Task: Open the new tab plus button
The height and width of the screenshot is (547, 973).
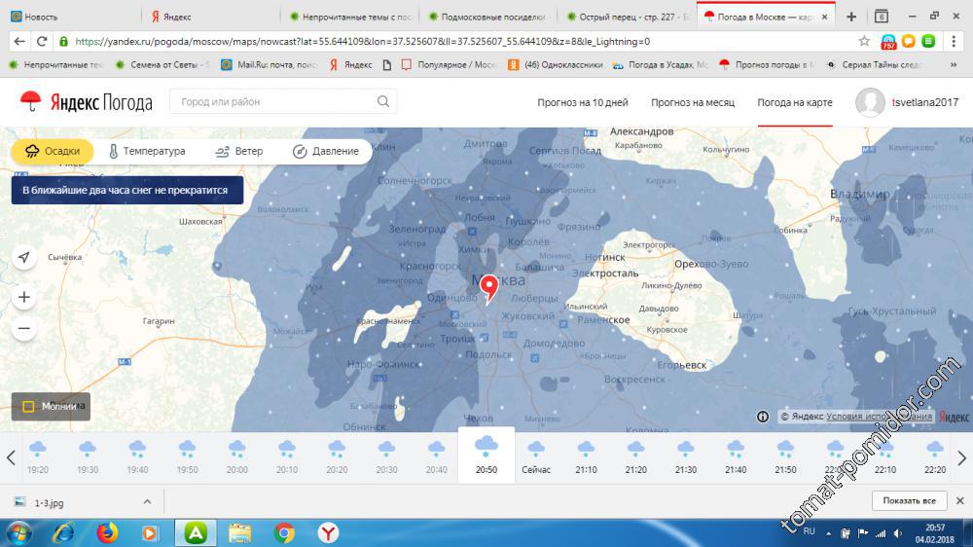Action: point(851,17)
